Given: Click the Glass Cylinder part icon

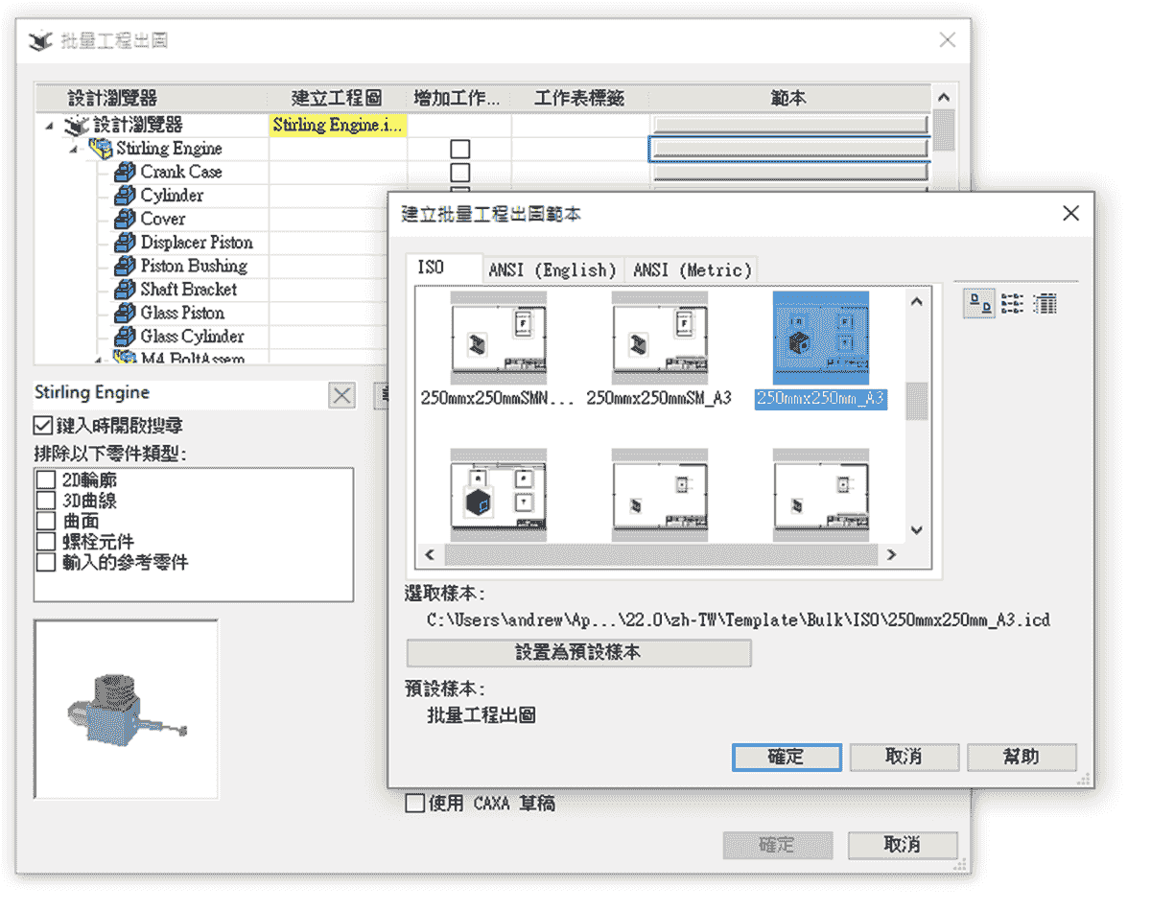Looking at the screenshot, I should point(122,336).
